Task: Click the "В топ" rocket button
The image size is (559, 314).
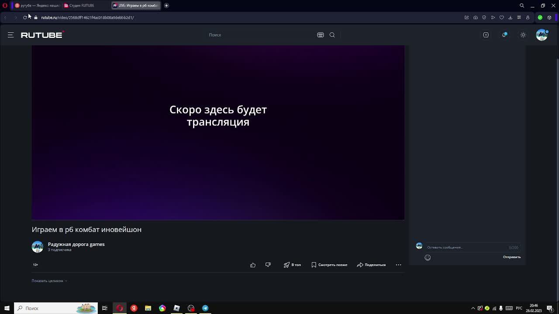Action: [292, 265]
